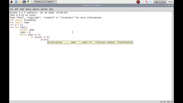Open the Window menu
The width and height of the screenshot is (183, 103).
click(x=44, y=9)
